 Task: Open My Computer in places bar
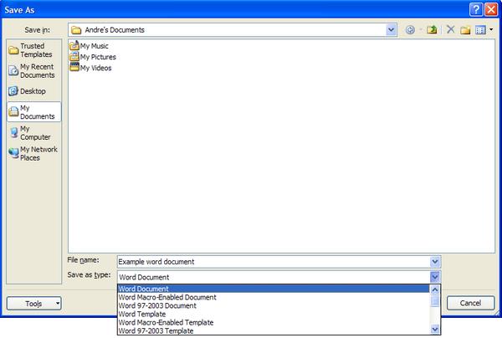coord(34,133)
